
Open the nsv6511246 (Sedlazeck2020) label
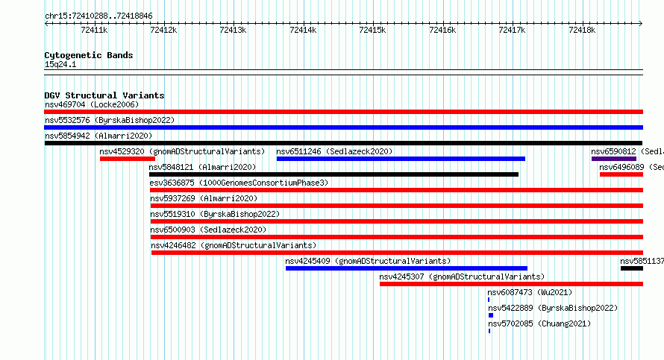pyautogui.click(x=334, y=151)
